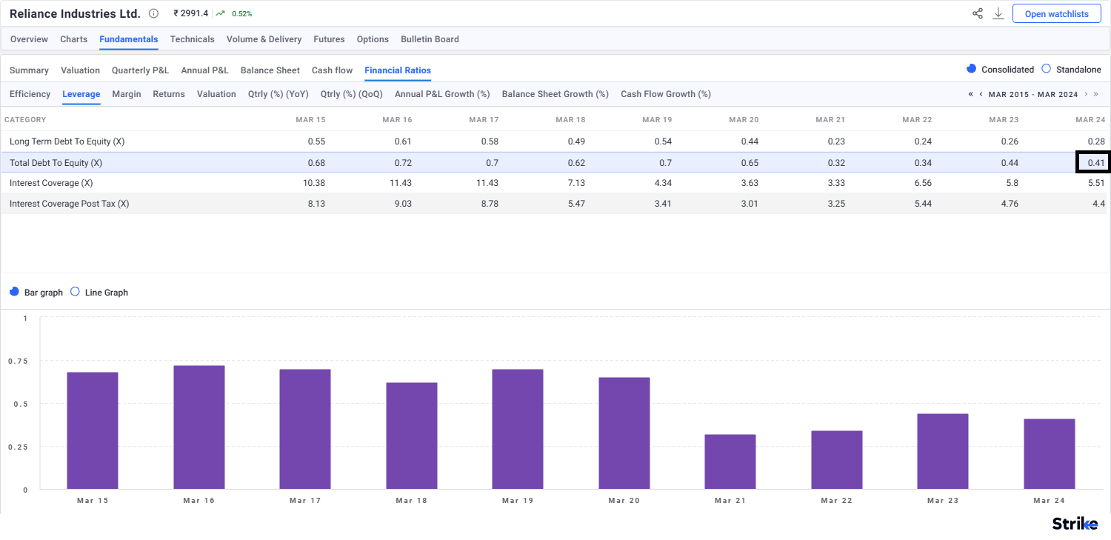The image size is (1111, 540).
Task: Select Total Debt To Equity (X) row
Action: 555,162
